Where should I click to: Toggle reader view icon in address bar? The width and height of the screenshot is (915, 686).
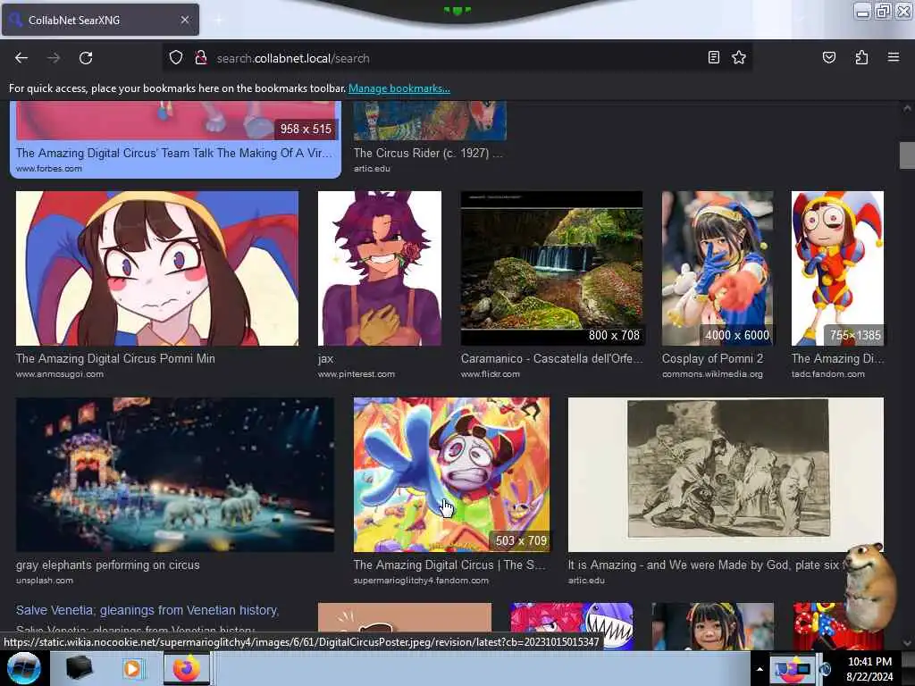[714, 57]
